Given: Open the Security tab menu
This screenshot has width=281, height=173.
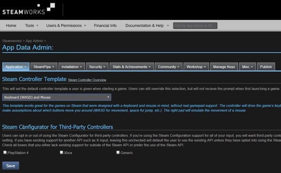Looking at the screenshot, I should (97, 67).
